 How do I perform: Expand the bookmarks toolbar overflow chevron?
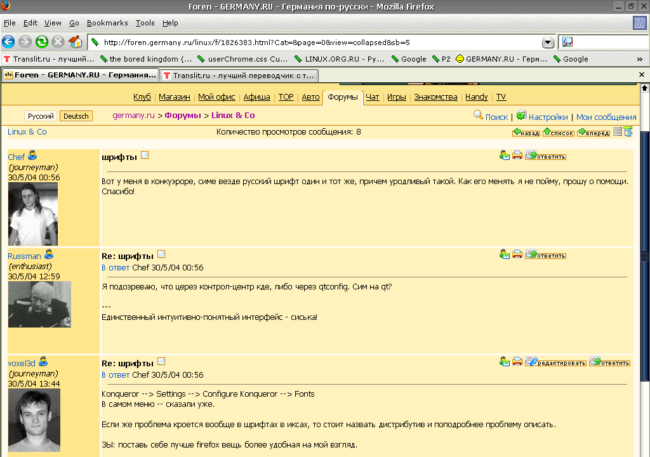click(x=640, y=59)
